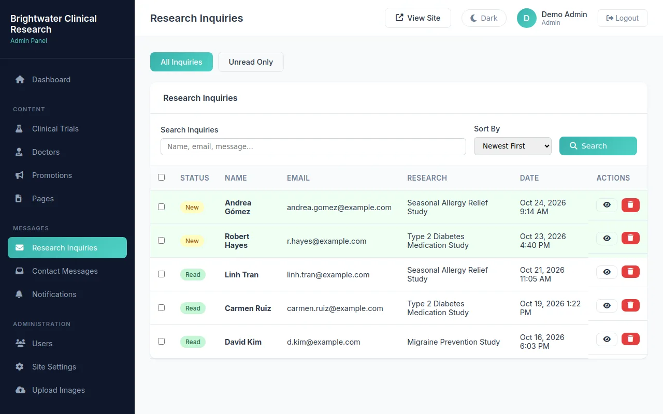Viewport: 663px width, 414px height.
Task: Check the box for Andrea Gómez's row
Action: point(161,207)
